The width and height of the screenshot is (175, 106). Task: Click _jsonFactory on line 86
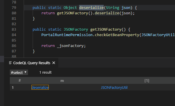(x=70, y=46)
